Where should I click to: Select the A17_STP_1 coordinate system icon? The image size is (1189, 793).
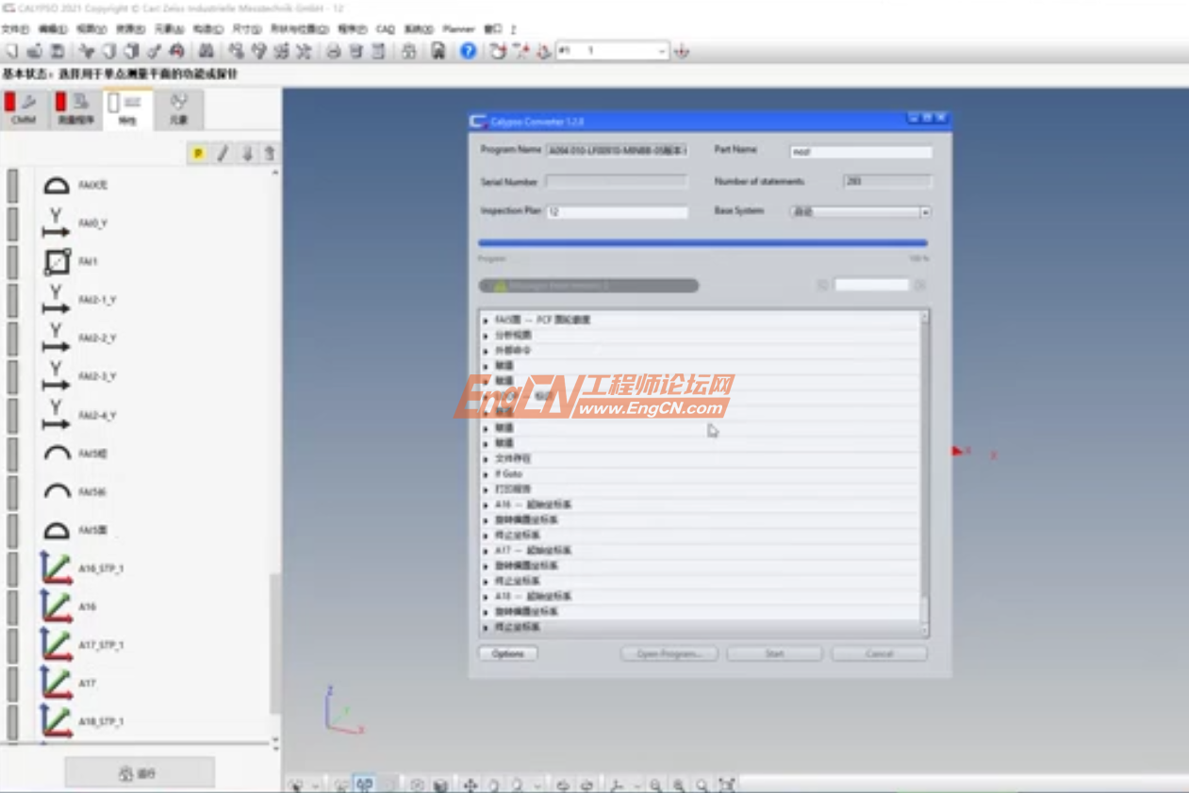(57, 646)
